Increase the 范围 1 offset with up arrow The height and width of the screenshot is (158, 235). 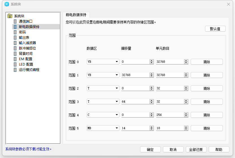[x=151, y=74]
